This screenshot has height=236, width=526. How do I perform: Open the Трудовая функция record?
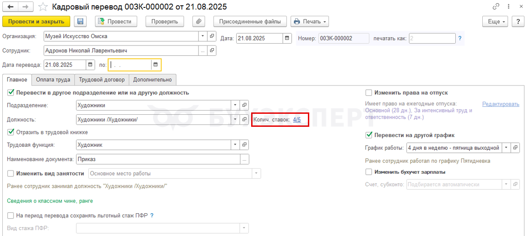click(x=245, y=145)
